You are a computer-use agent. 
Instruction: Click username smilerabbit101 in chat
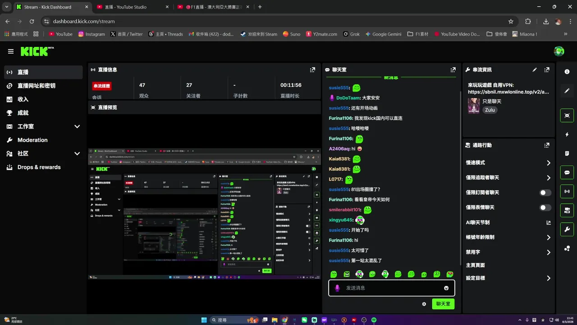345,210
